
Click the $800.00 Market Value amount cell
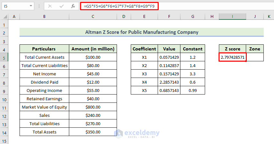(x=92, y=107)
